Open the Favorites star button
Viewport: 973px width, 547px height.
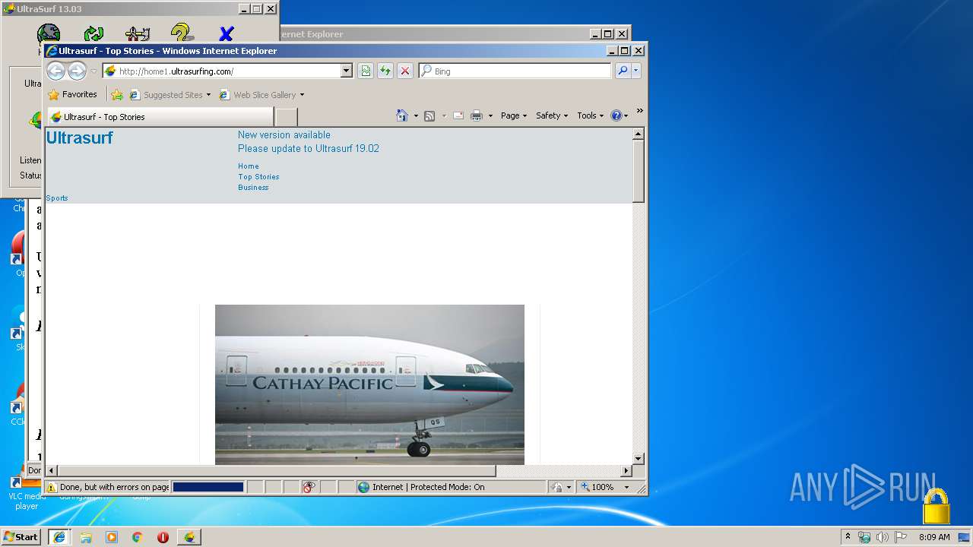point(73,95)
